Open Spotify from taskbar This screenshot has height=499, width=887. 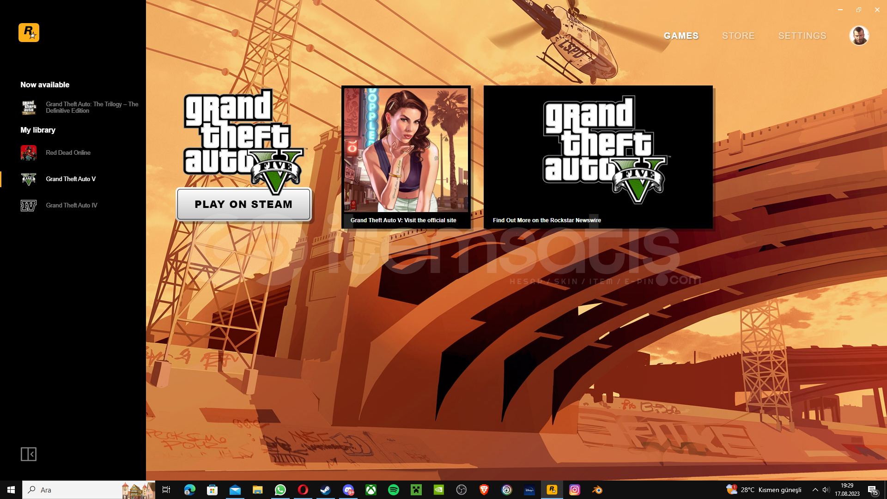click(x=393, y=490)
